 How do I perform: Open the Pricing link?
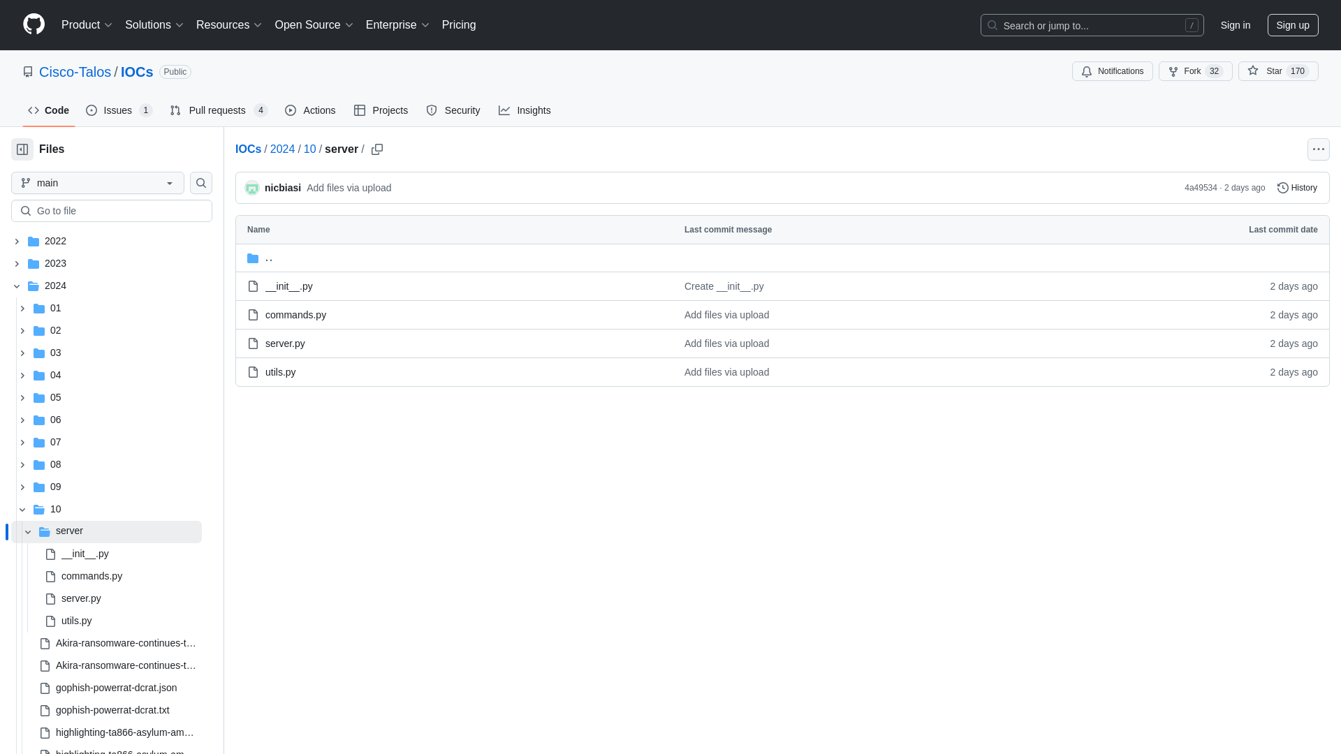pyautogui.click(x=459, y=25)
